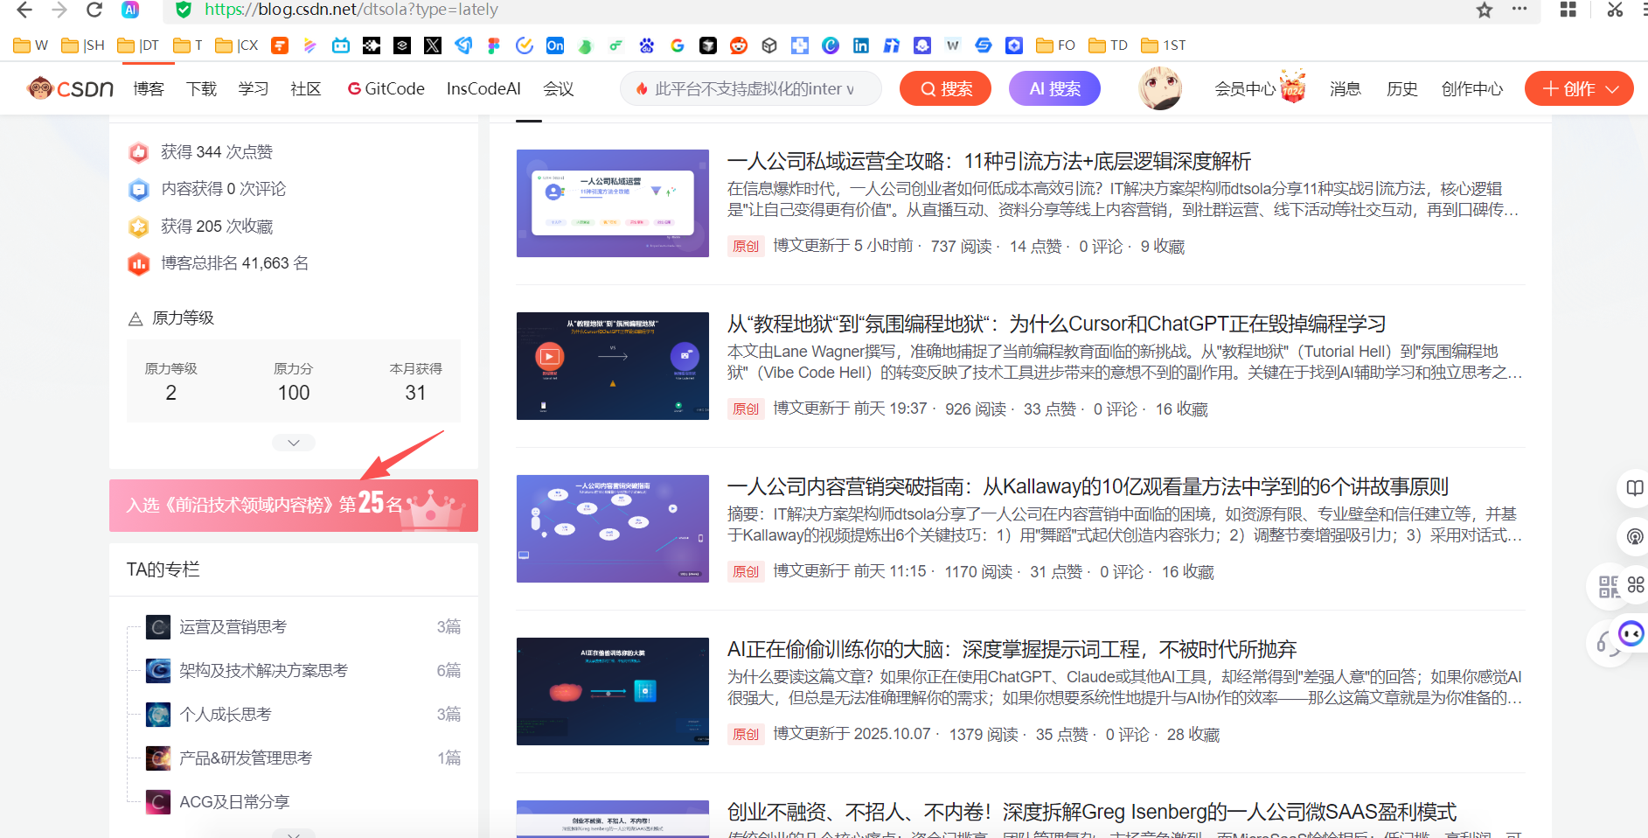Open the user avatar profile menu
Image resolution: width=1648 pixels, height=838 pixels.
tap(1160, 88)
